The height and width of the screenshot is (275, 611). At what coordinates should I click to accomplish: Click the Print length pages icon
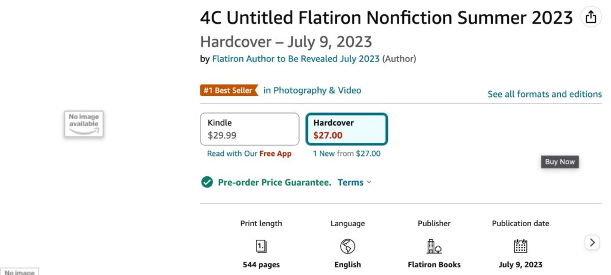pos(261,246)
